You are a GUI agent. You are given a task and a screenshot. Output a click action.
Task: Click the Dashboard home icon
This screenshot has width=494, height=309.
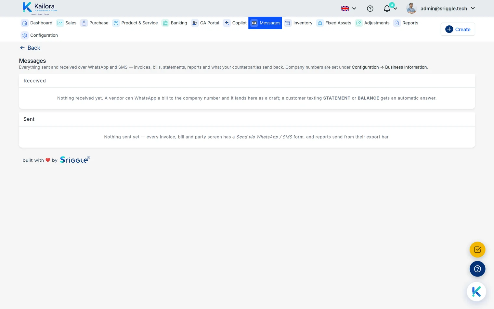[x=25, y=23]
